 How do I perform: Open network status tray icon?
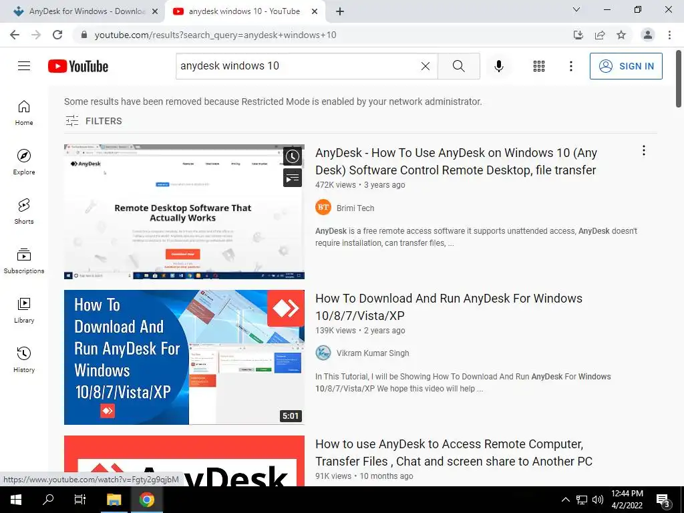point(582,500)
